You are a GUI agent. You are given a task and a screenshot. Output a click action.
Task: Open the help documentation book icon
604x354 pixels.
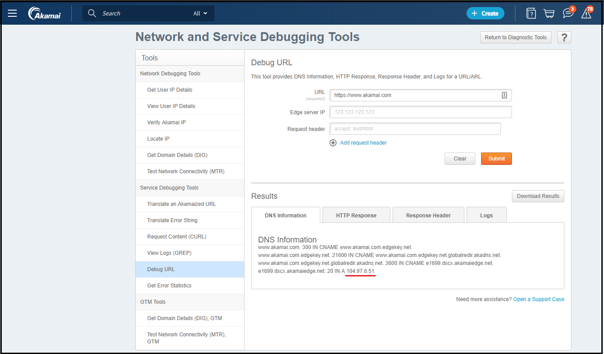(531, 13)
